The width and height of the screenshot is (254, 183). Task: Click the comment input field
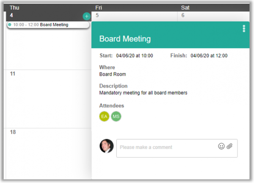pos(177,148)
